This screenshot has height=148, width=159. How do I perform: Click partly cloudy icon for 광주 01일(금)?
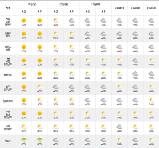pyautogui.click(x=151, y=87)
